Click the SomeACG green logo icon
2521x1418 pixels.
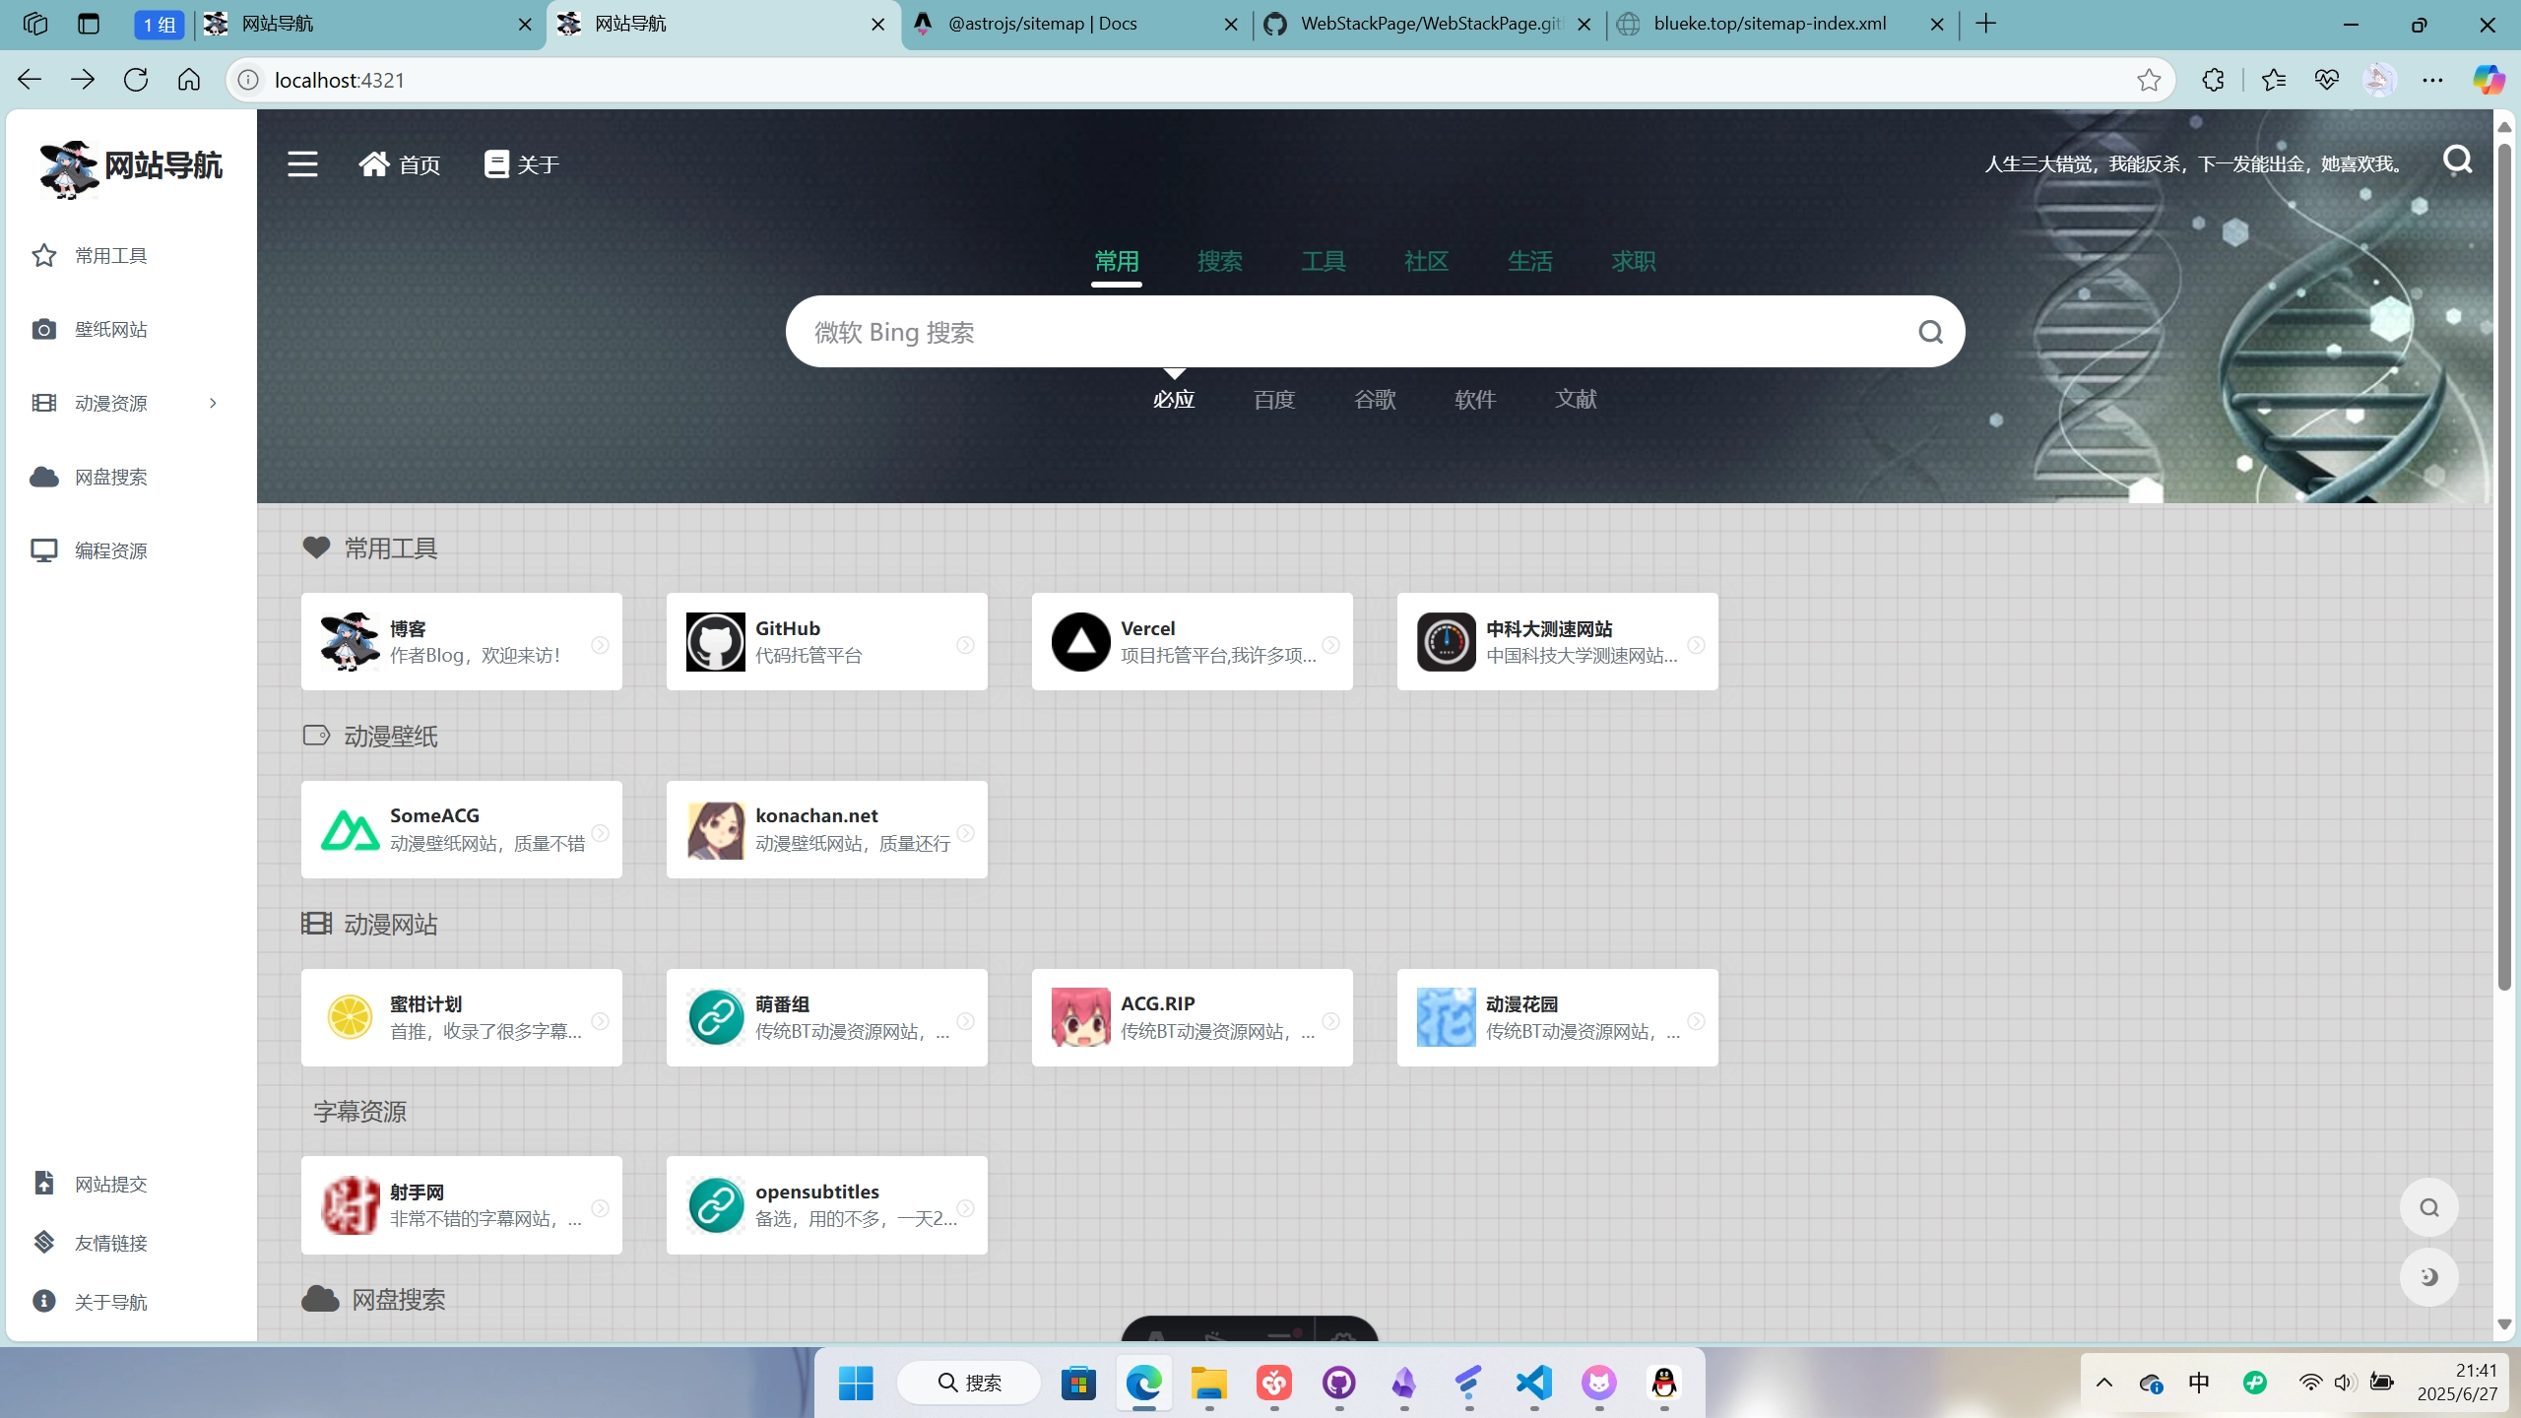click(x=350, y=830)
